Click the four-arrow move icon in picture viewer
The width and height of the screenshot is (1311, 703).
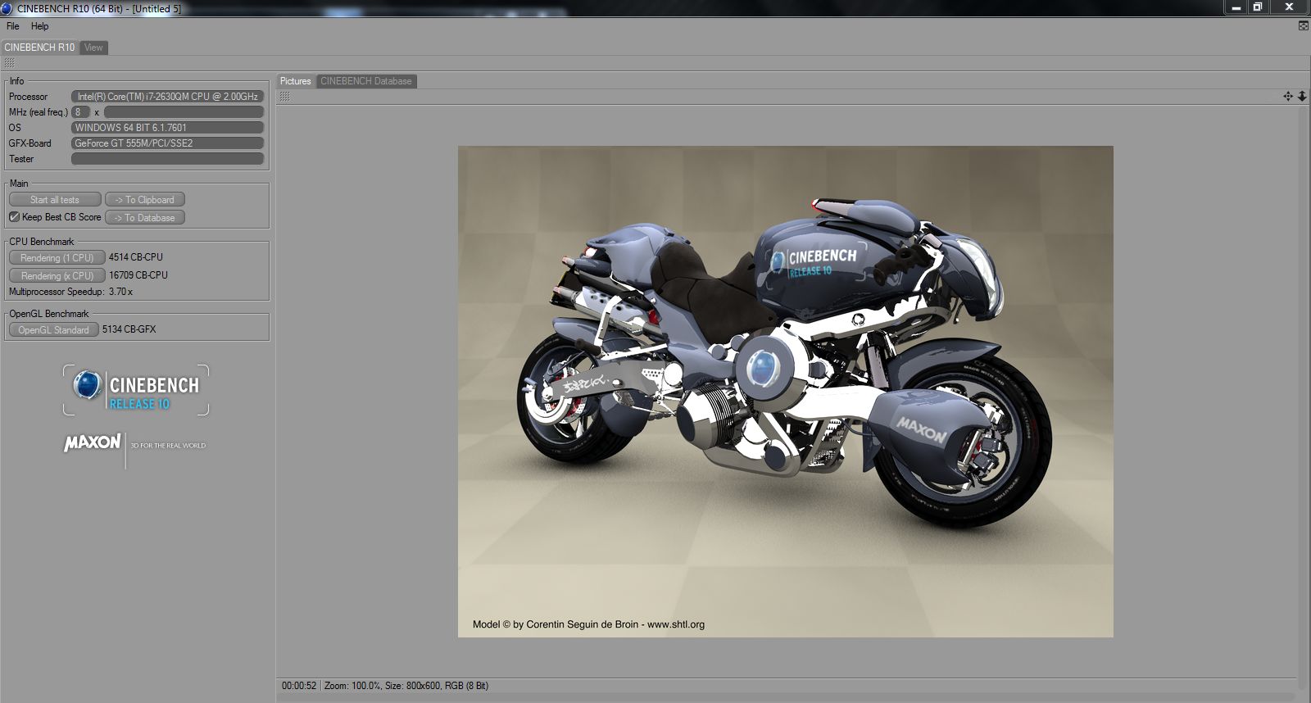1288,97
